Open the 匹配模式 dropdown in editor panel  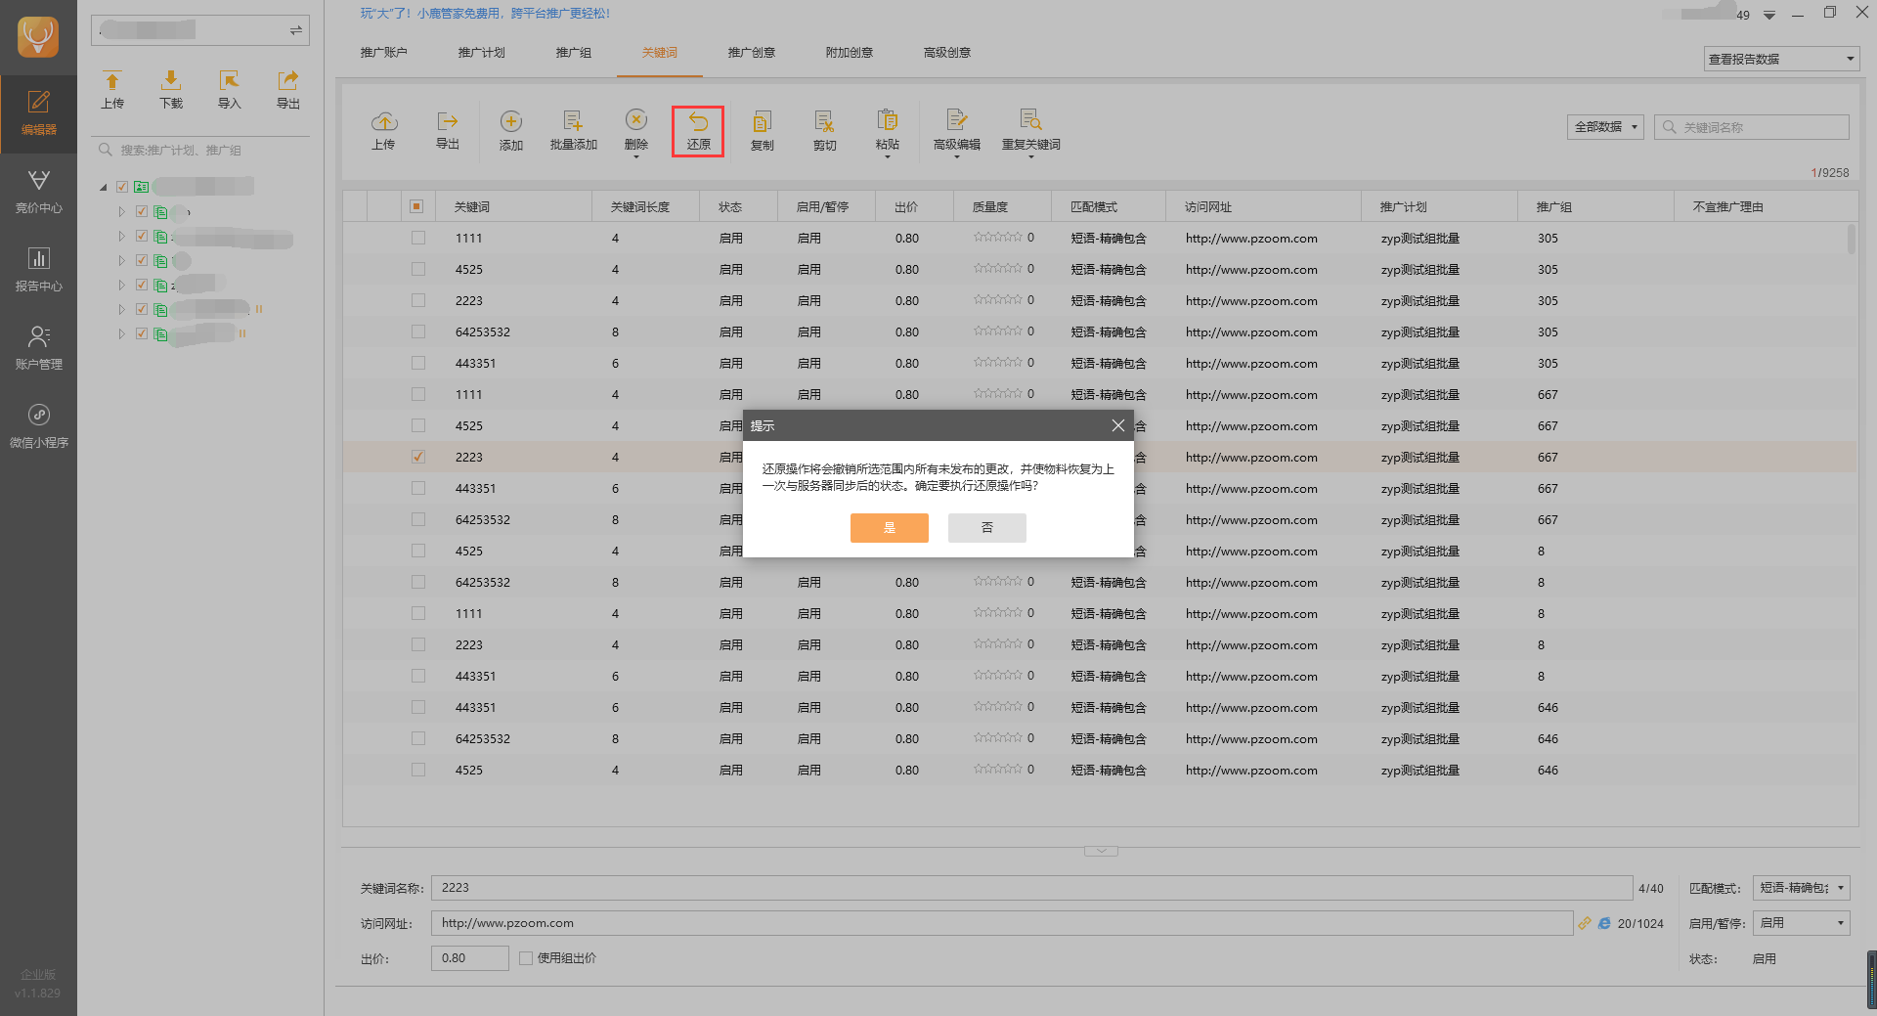[1801, 888]
